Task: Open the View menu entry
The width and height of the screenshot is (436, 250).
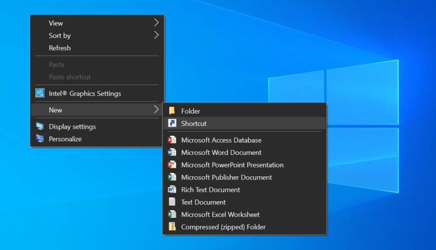Action: tap(97, 23)
